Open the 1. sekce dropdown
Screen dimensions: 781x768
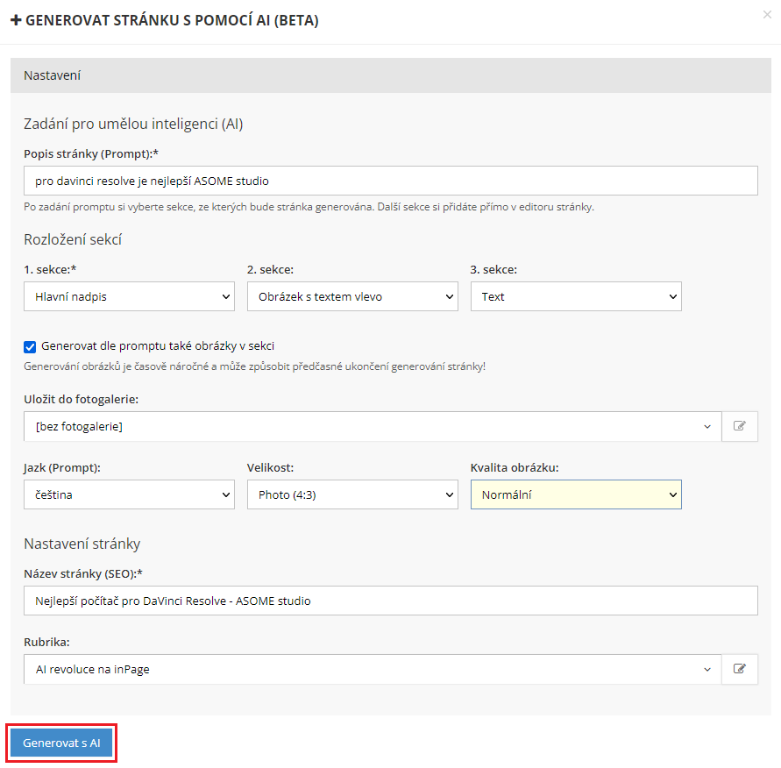[129, 296]
